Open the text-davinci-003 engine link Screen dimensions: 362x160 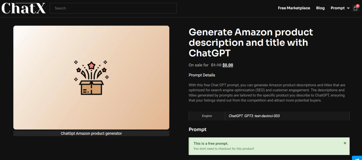(x=267, y=116)
